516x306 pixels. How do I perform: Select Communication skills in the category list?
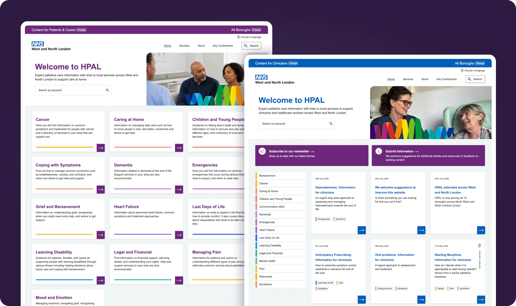280,207
